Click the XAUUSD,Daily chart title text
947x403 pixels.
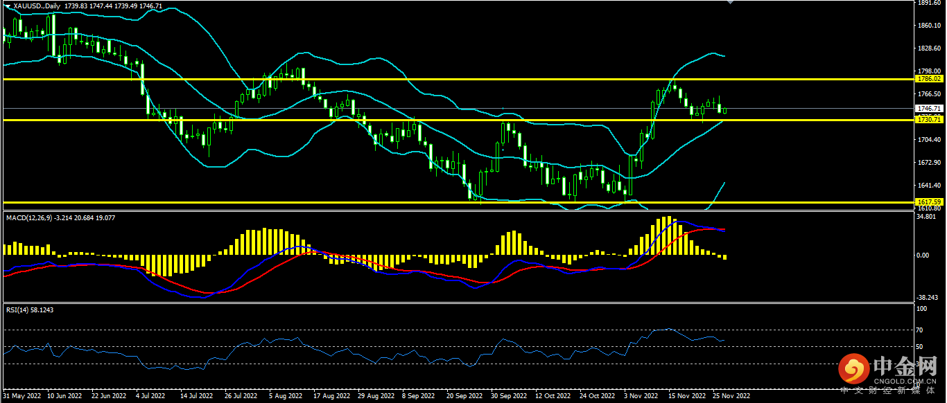[37, 6]
